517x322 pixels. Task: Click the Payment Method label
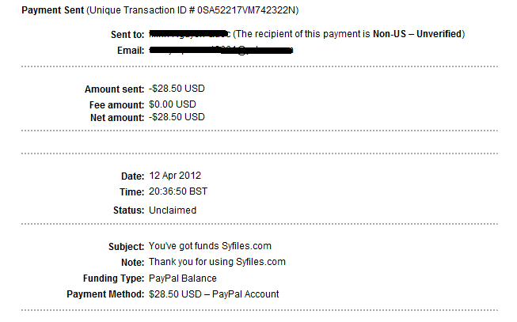click(x=106, y=294)
